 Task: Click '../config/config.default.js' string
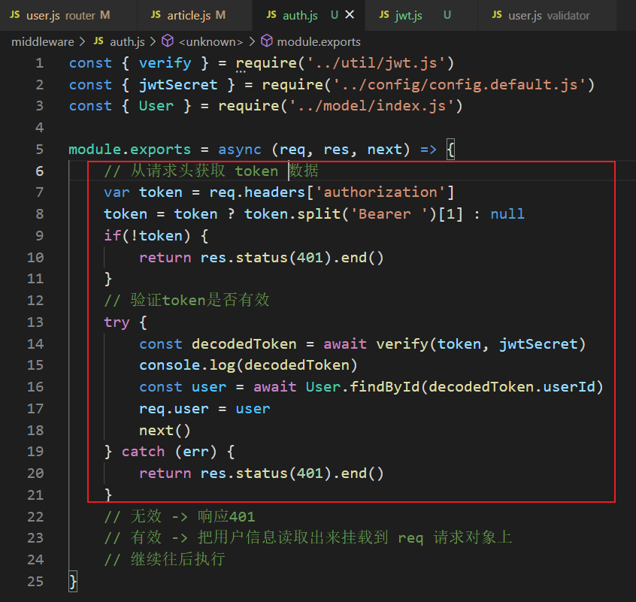[459, 85]
